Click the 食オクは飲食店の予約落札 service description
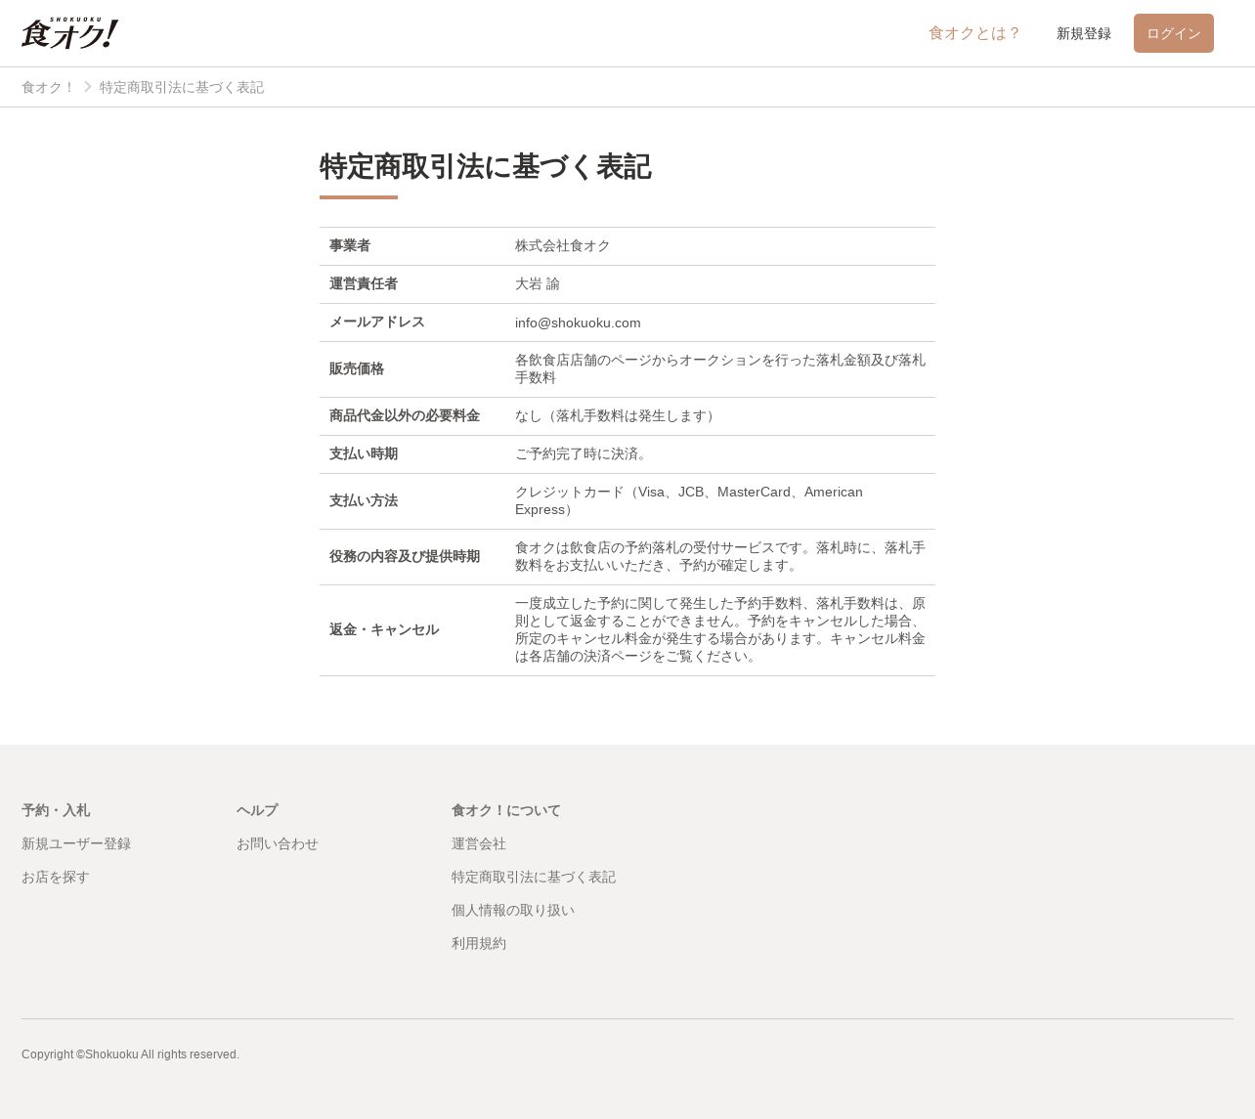 (x=720, y=557)
